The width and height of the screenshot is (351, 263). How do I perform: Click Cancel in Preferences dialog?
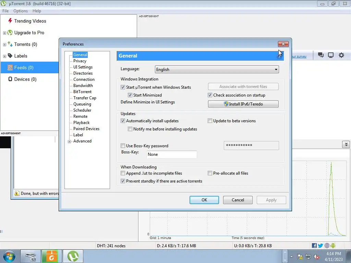tap(238, 200)
